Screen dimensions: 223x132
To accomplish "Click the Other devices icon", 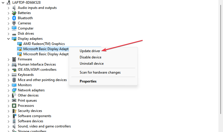I will 14,95.
